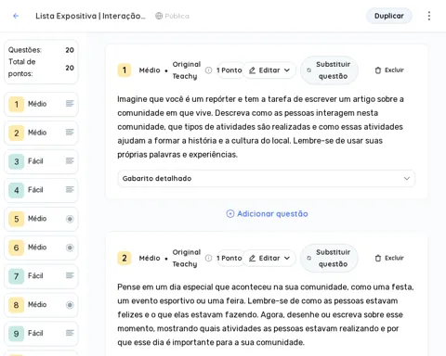Go to question 9 Fácil in the sidebar
Screen dimensions: 446x356
pos(41,334)
